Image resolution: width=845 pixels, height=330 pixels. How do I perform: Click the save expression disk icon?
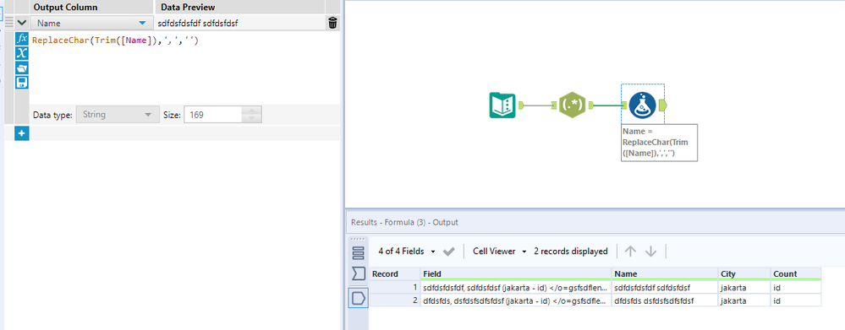click(21, 82)
